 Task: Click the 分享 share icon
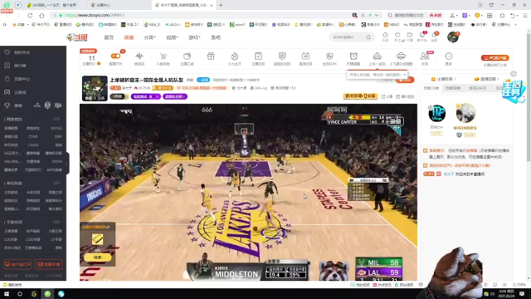point(387,96)
